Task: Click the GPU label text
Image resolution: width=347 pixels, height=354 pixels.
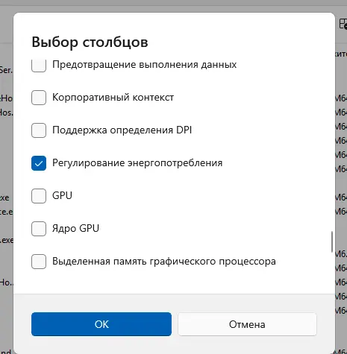Action: 62,196
